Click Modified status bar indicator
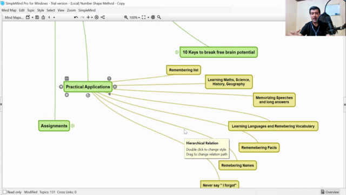 click(31, 192)
